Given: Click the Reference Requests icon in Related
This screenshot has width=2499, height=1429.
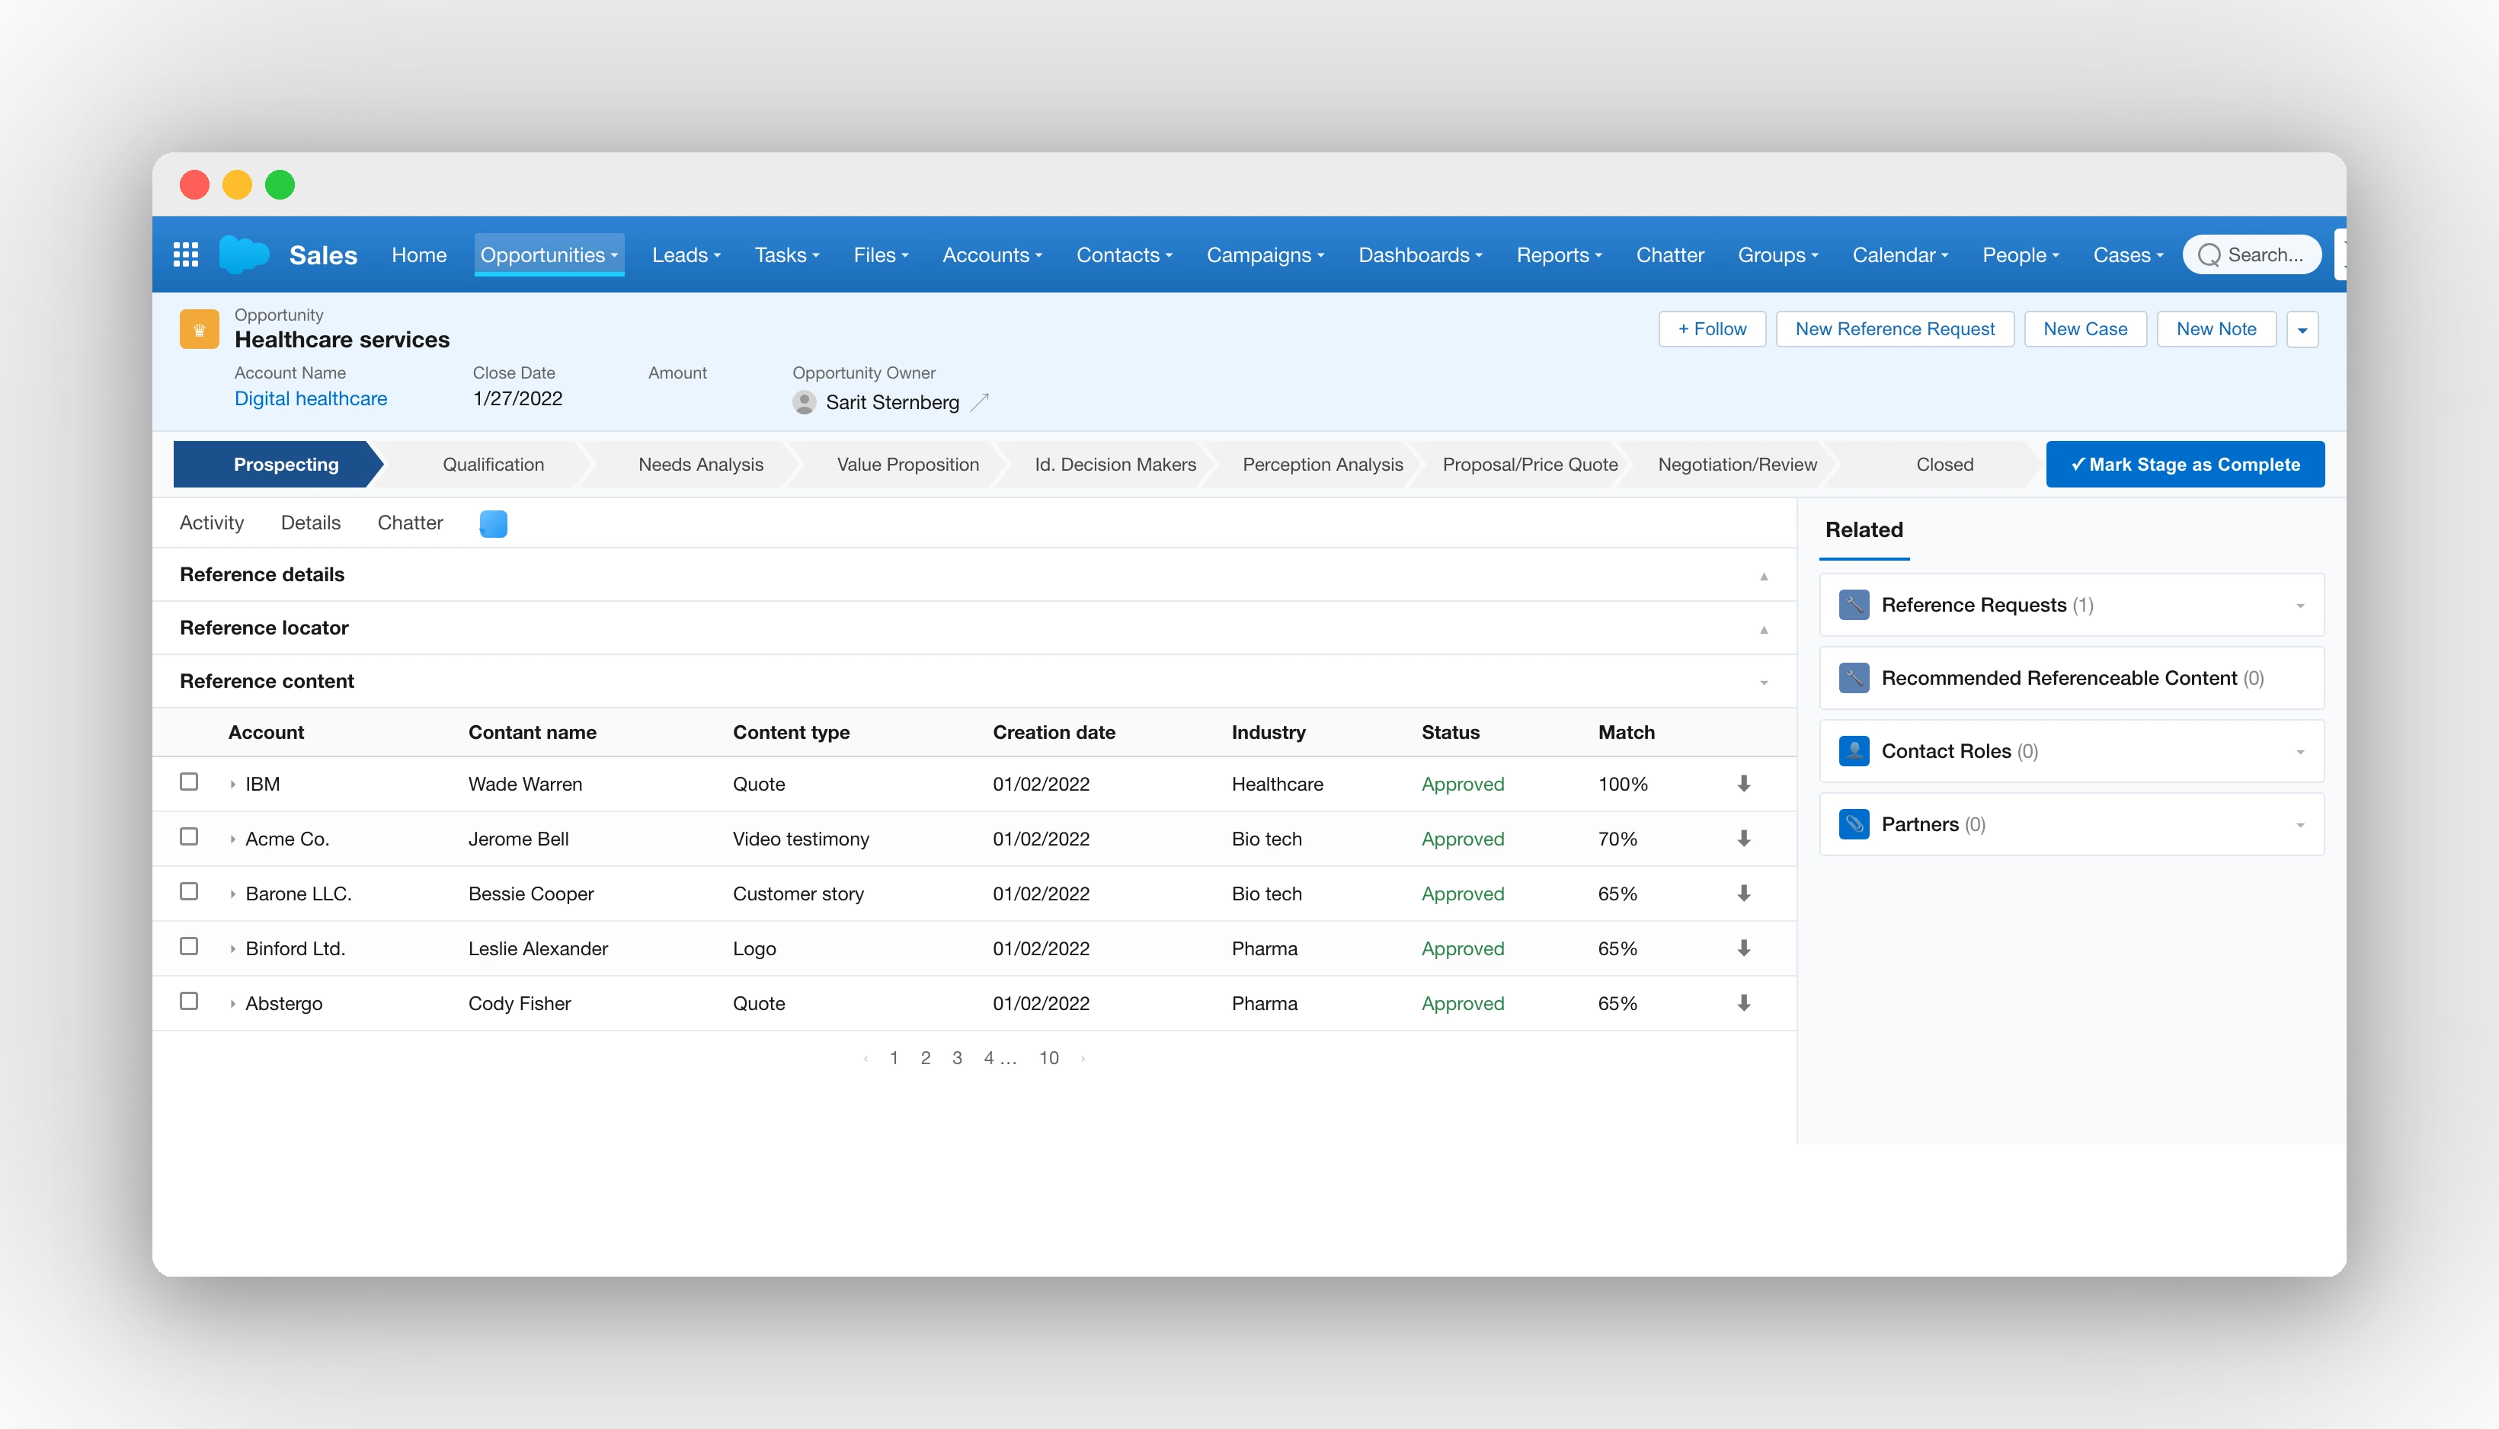Looking at the screenshot, I should click(1853, 605).
